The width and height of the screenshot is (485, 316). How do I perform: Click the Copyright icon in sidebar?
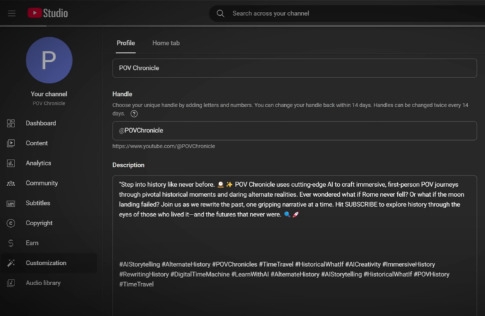click(11, 223)
